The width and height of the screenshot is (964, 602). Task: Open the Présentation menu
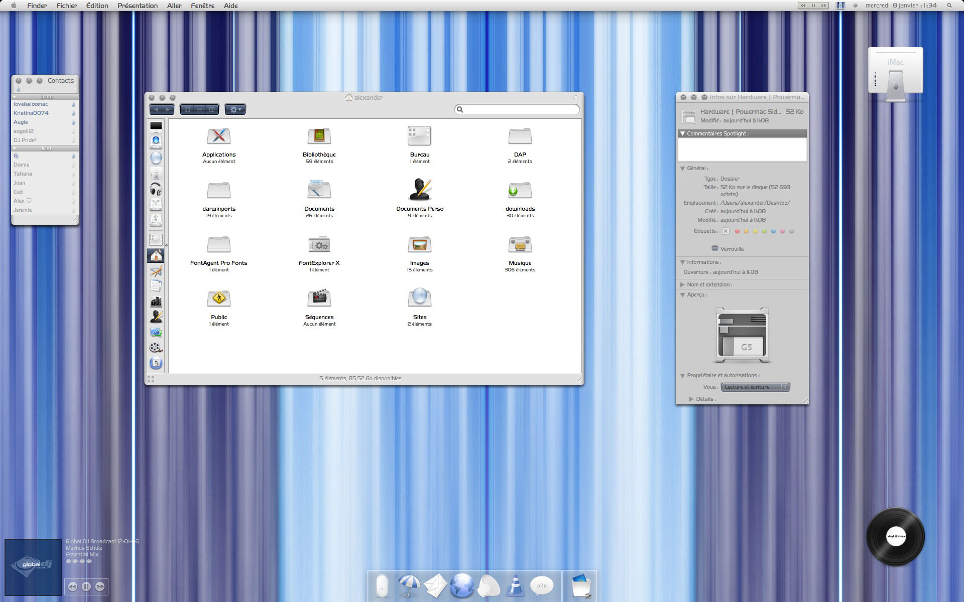pyautogui.click(x=138, y=6)
